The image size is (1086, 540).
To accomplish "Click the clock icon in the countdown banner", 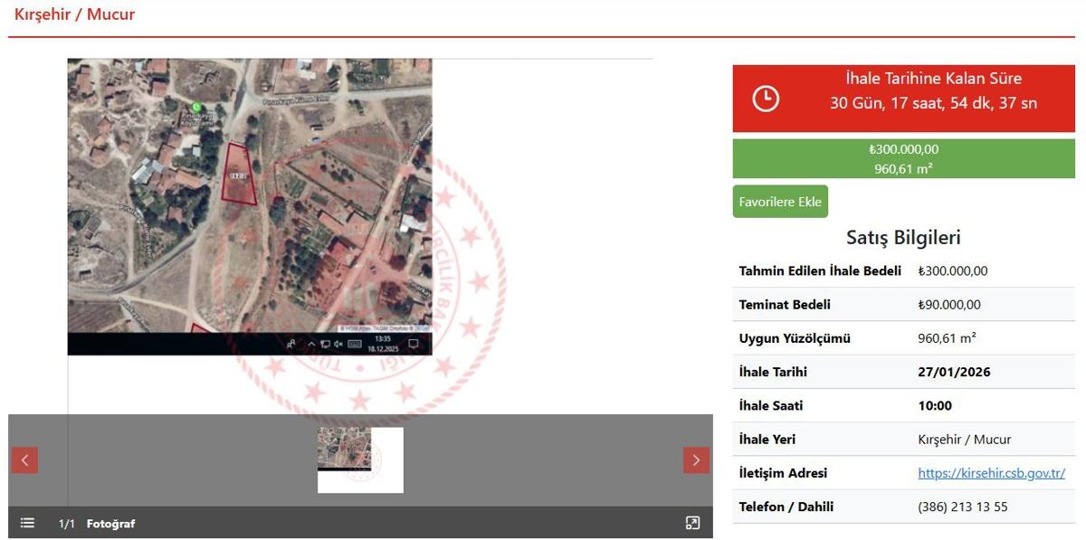I will click(766, 99).
